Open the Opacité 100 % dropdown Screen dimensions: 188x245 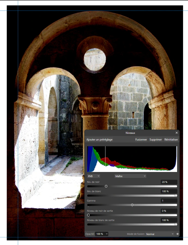click(x=102, y=234)
